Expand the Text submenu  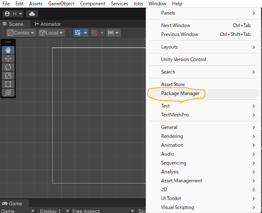pyautogui.click(x=203, y=106)
